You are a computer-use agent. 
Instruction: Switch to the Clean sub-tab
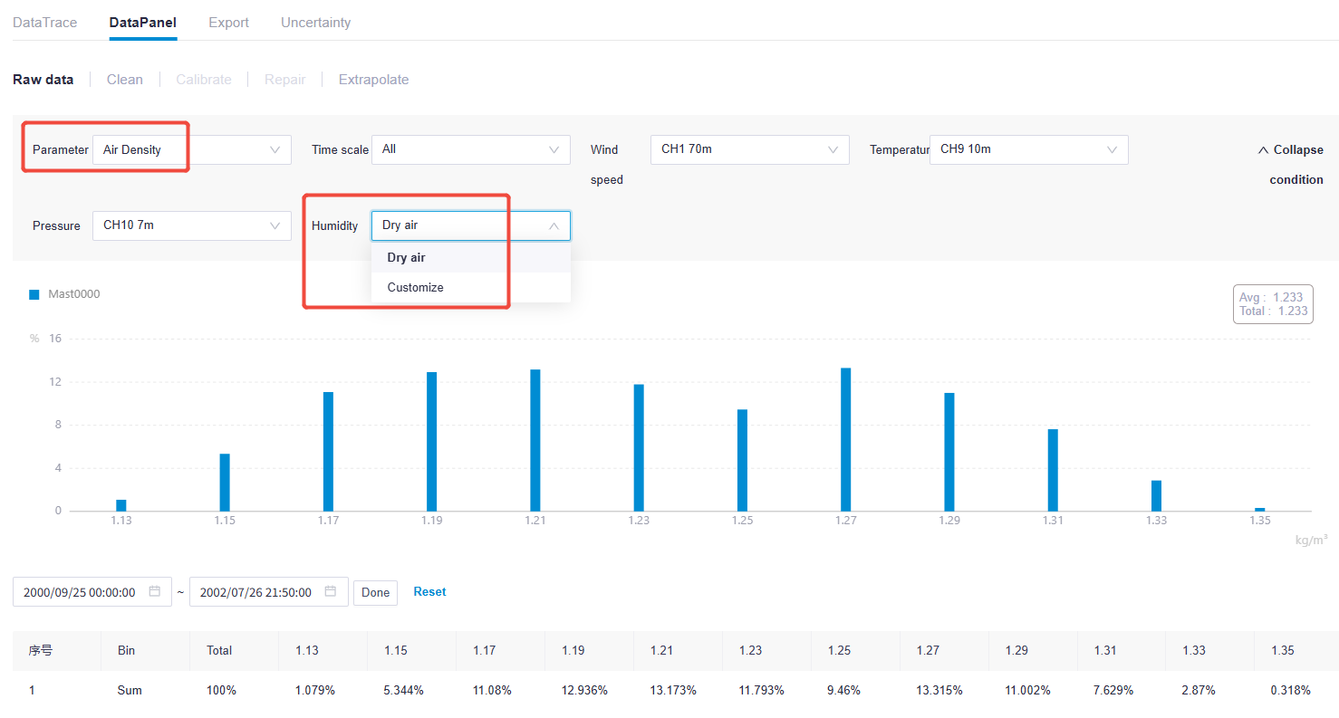pyautogui.click(x=125, y=80)
